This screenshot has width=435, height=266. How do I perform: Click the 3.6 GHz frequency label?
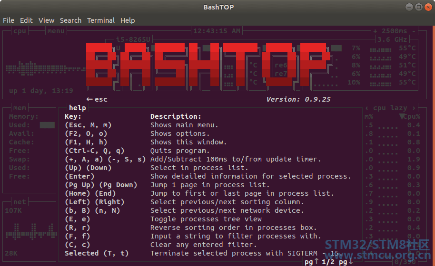pos(392,39)
